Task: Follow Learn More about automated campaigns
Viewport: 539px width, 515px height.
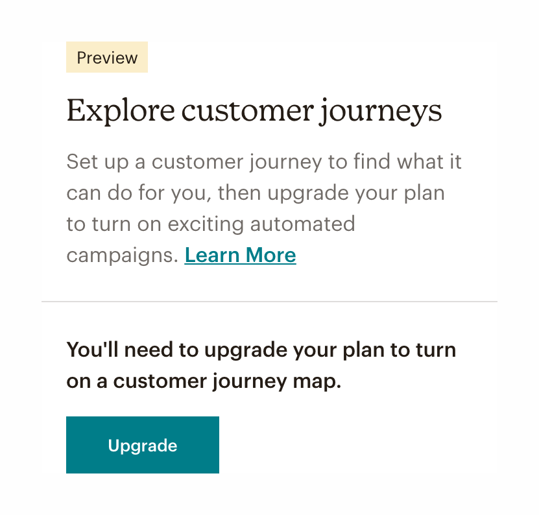Action: (x=240, y=254)
